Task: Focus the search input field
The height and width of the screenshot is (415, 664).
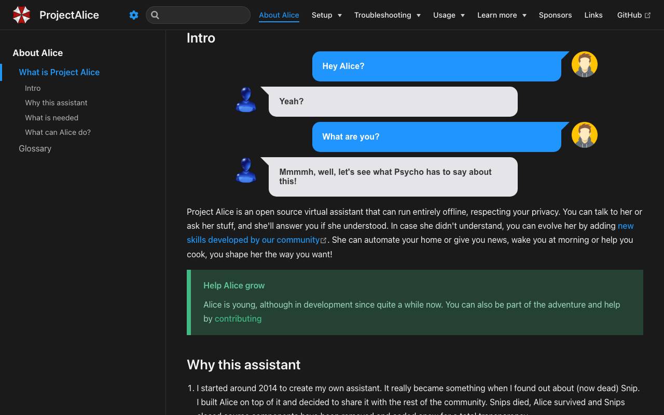Action: pos(198,15)
